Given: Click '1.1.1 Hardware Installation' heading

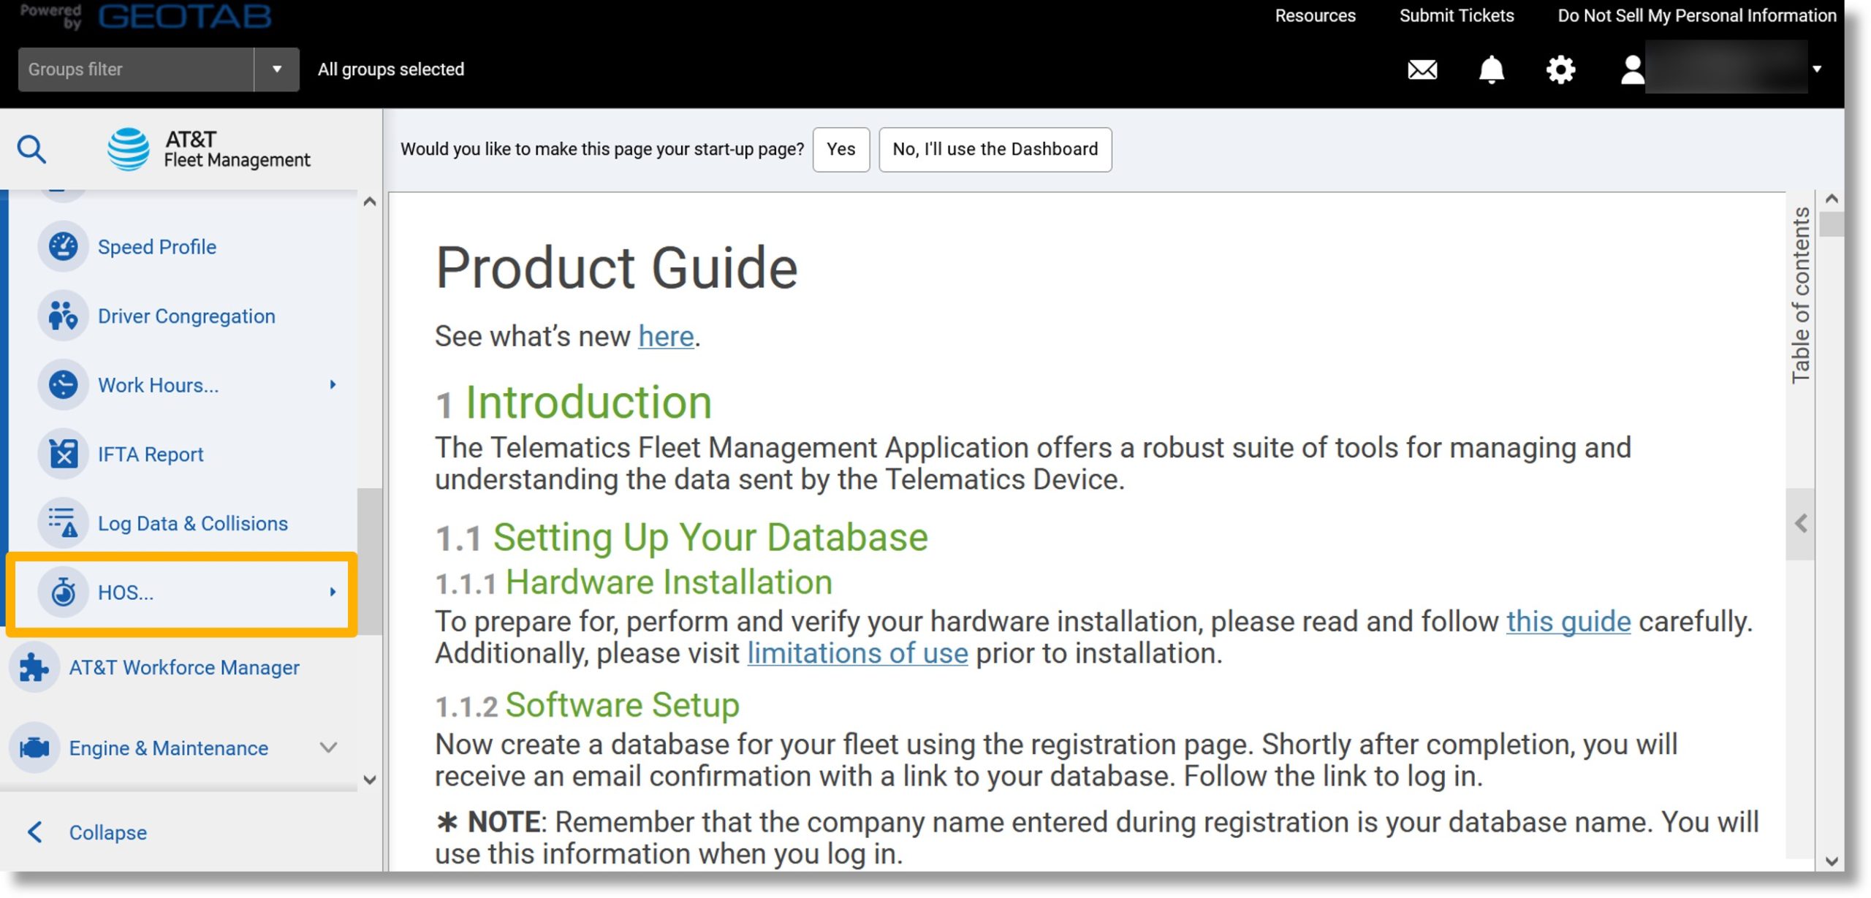Looking at the screenshot, I should [x=634, y=583].
